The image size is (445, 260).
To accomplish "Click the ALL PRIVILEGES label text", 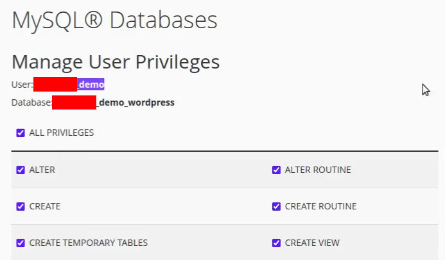I will (62, 133).
